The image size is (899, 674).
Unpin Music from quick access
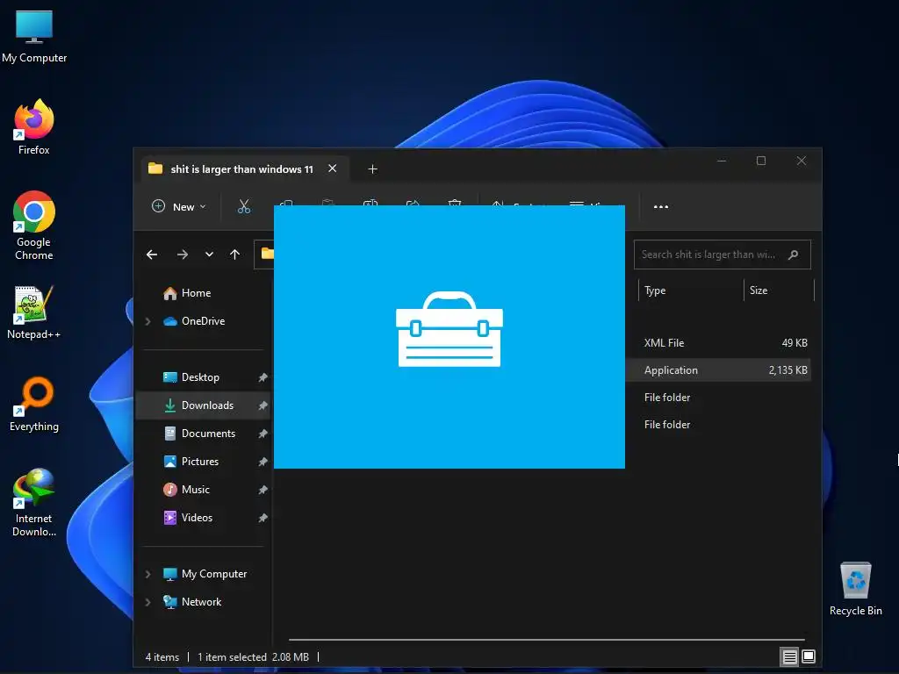pos(263,490)
